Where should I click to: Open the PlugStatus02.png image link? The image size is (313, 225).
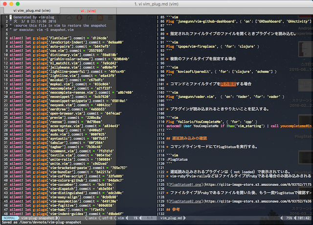click(185, 201)
